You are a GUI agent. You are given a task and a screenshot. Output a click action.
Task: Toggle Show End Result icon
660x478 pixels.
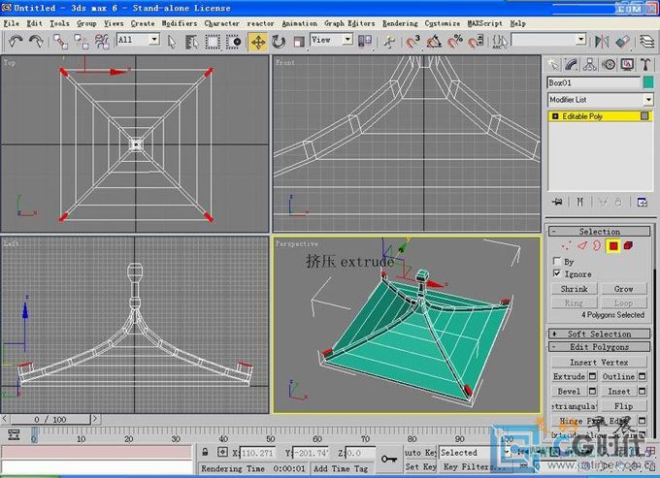580,203
